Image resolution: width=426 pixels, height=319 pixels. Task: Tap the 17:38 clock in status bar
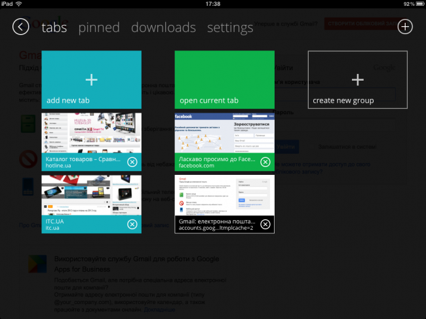point(213,4)
